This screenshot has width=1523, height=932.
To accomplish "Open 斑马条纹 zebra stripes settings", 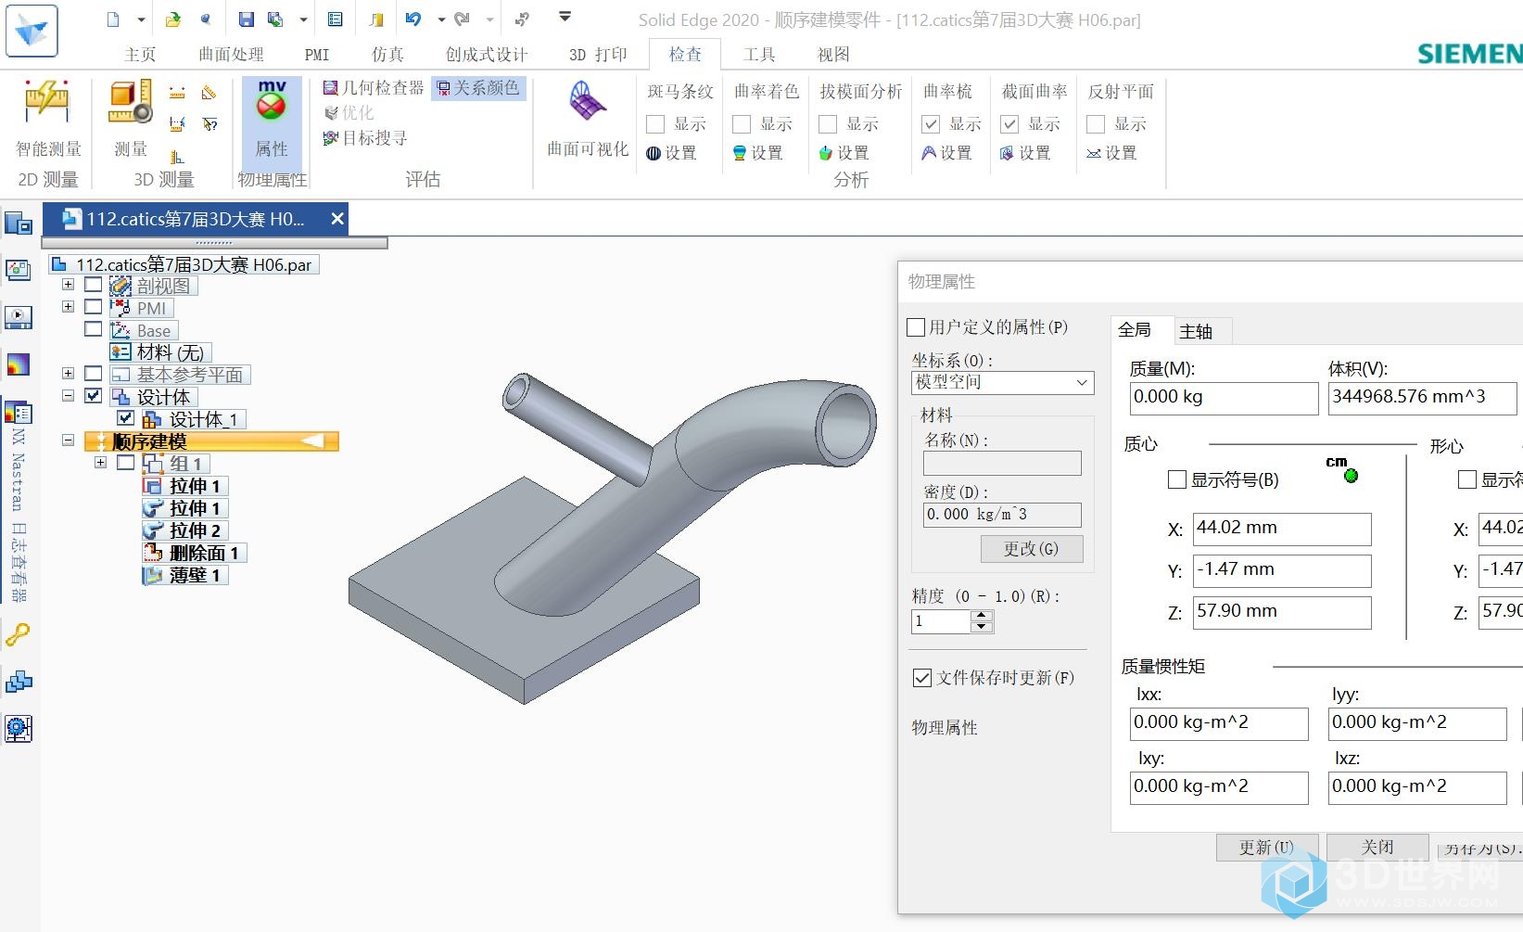I will [x=671, y=153].
